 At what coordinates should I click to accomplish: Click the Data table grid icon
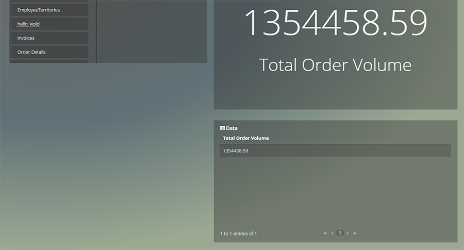pos(222,128)
